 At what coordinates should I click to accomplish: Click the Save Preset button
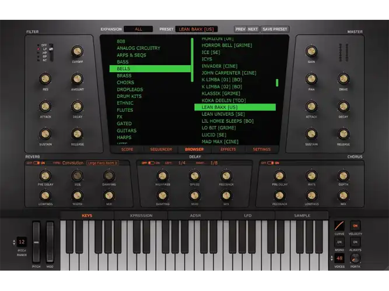tap(275, 29)
